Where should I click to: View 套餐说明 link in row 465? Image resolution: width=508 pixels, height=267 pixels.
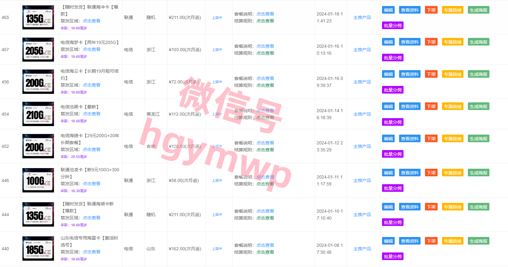pos(265,14)
